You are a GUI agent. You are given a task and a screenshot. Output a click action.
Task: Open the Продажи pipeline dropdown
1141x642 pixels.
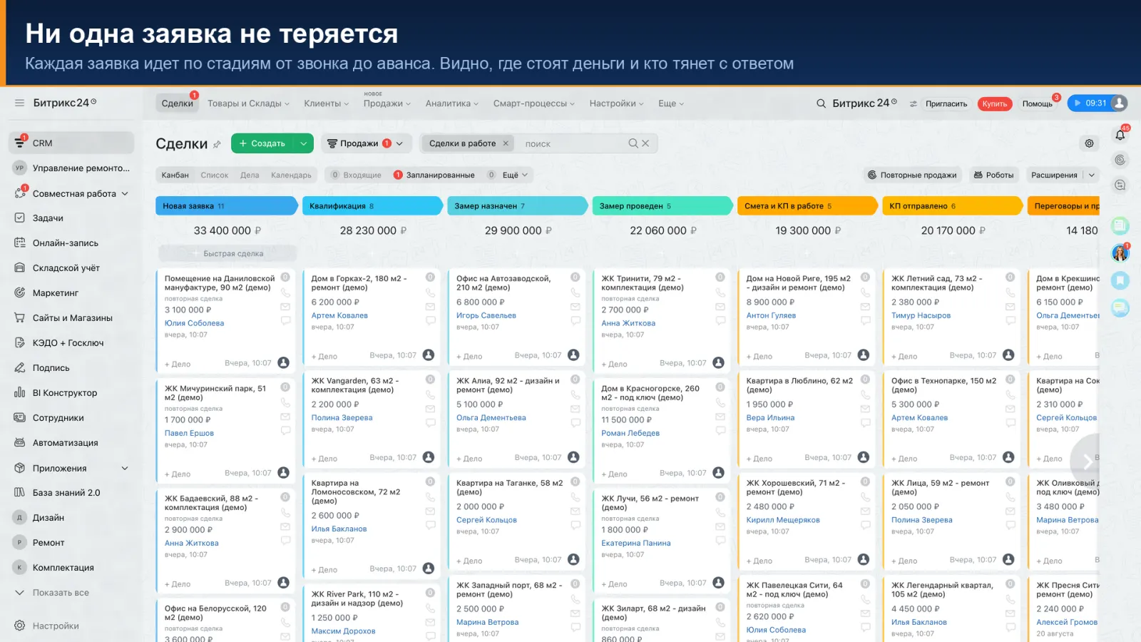tap(366, 143)
